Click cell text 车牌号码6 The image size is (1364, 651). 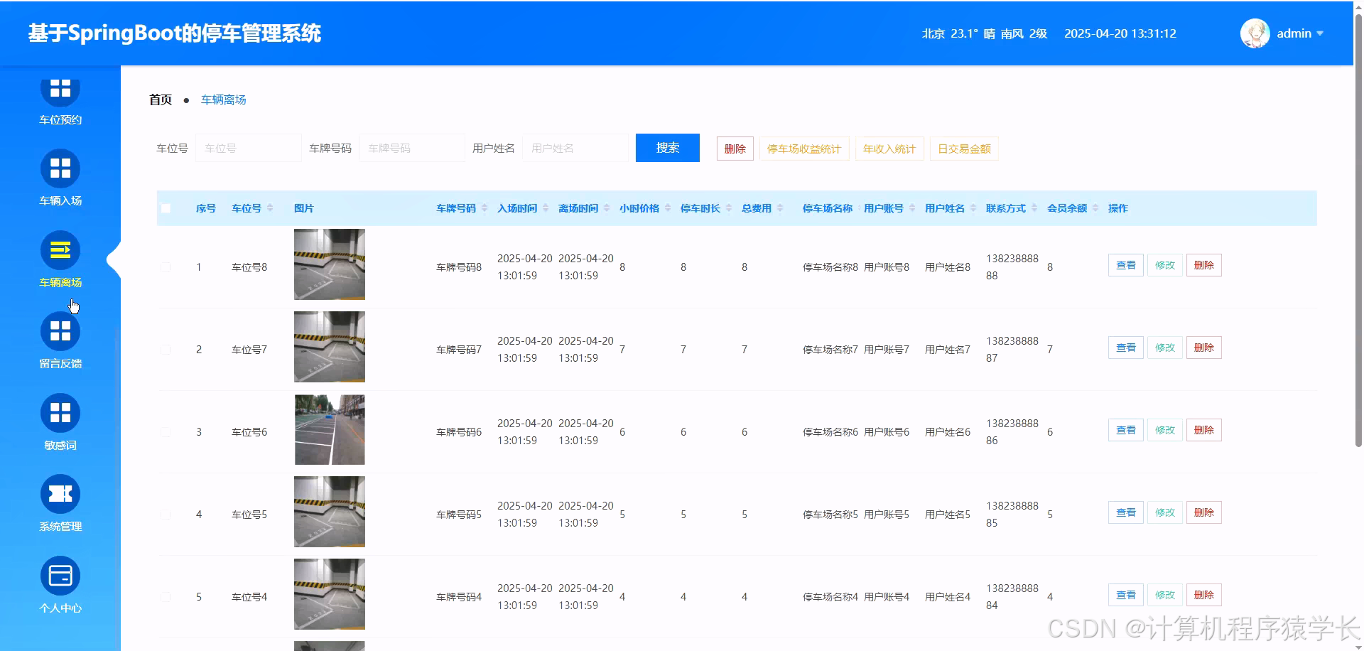pos(459,432)
